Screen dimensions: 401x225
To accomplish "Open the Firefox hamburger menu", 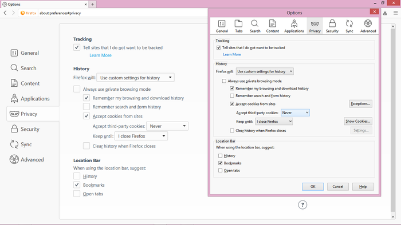I will tap(395, 13).
